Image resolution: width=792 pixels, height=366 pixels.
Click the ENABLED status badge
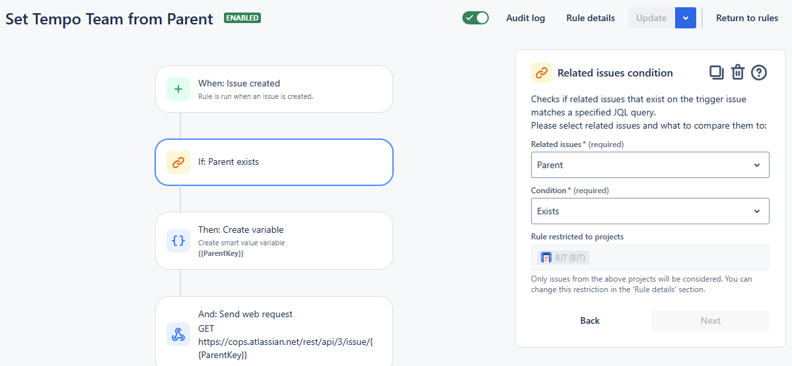242,18
